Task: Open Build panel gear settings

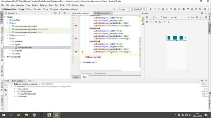Action: (x=202, y=81)
